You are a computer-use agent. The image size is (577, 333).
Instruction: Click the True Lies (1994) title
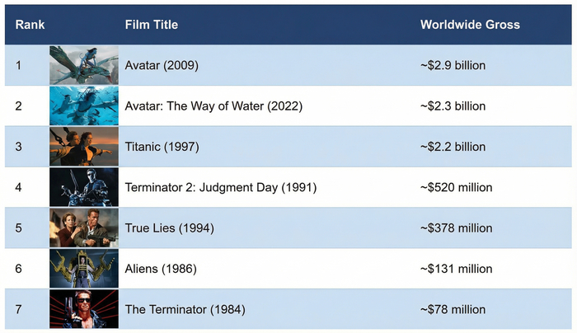pos(169,228)
